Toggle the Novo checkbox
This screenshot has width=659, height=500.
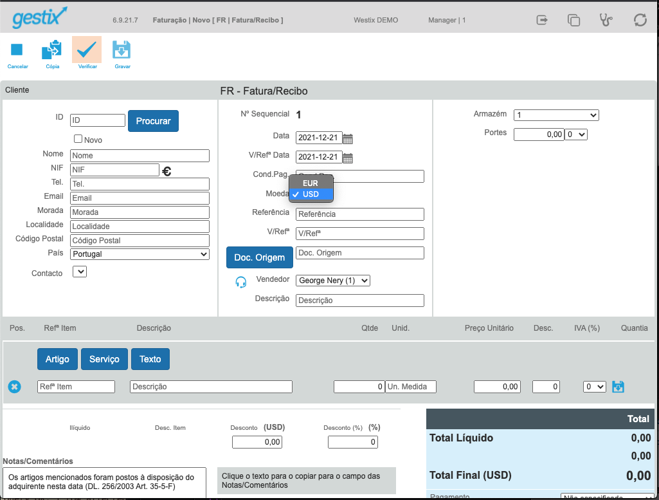point(78,139)
